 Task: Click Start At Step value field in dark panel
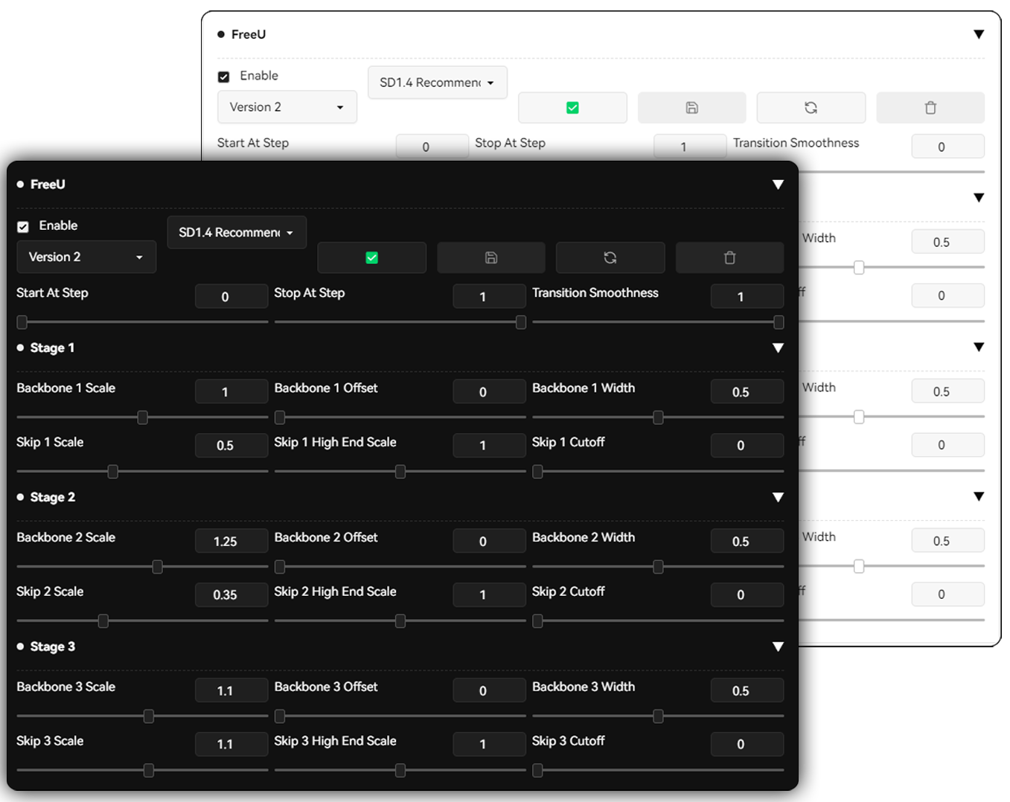click(231, 296)
